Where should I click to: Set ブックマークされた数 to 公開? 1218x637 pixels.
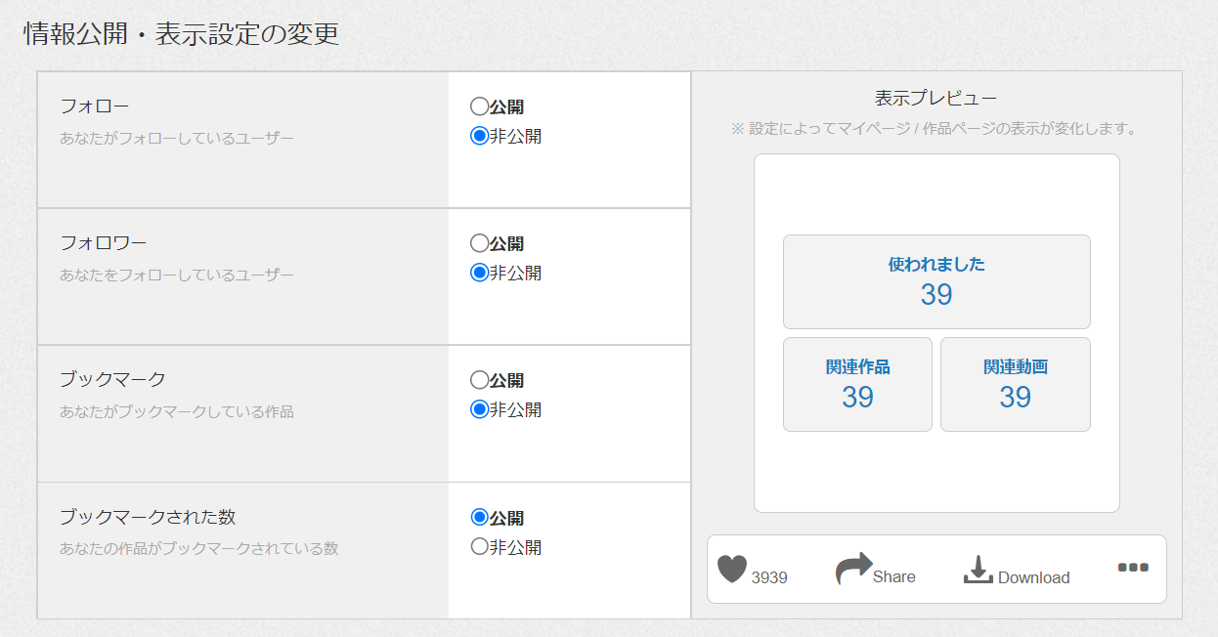(479, 517)
